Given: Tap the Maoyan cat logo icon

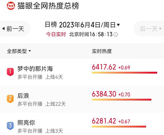Looking at the screenshot, I should [x=11, y=6].
